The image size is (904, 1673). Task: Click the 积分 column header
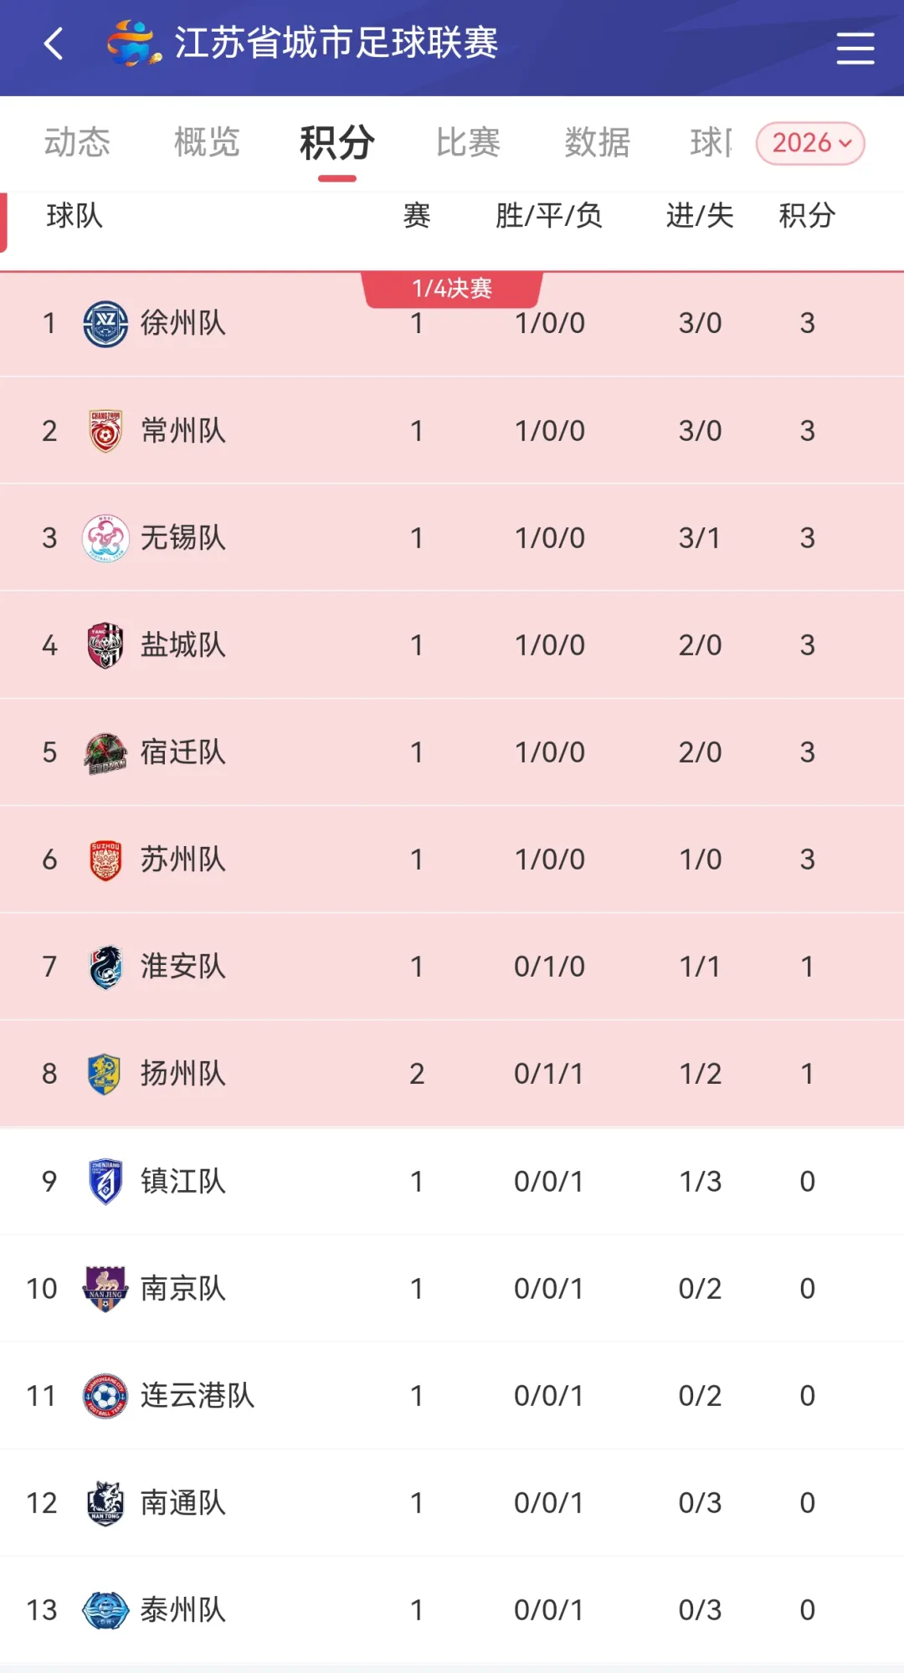[x=807, y=216]
